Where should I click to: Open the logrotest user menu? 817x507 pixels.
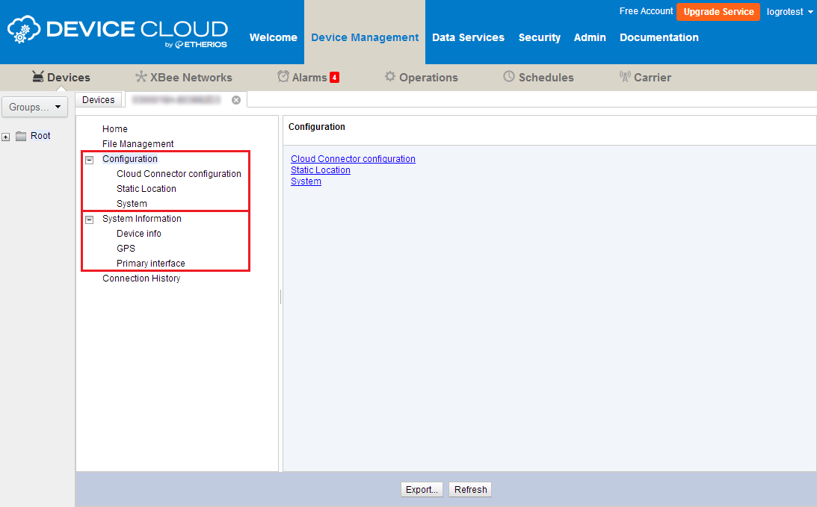[x=789, y=12]
